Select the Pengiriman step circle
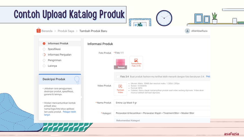The image size is (244, 137). [x=44, y=60]
